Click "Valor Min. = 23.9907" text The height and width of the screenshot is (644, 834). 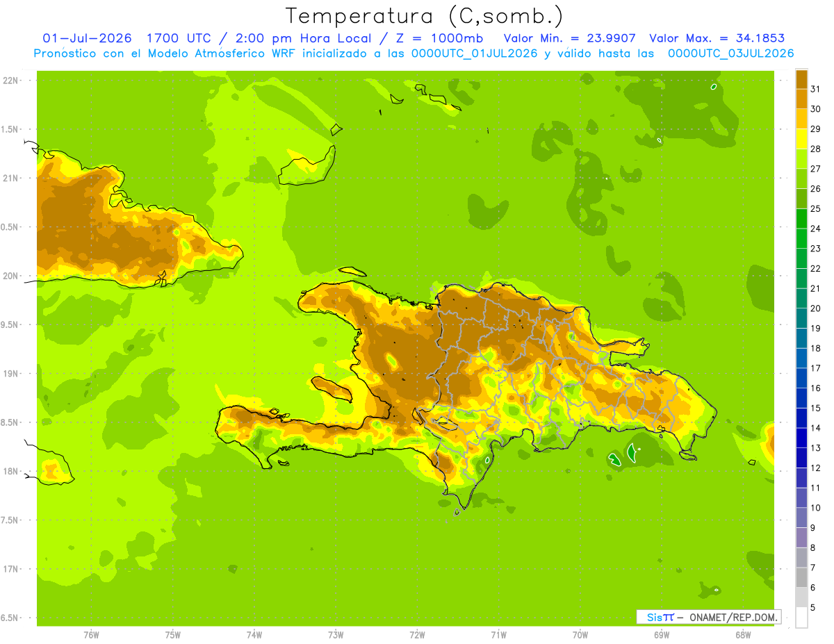click(x=570, y=38)
